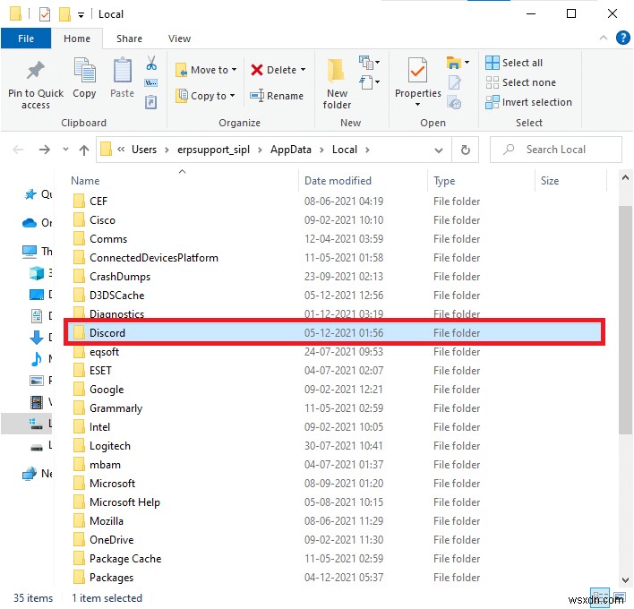Image resolution: width=634 pixels, height=609 pixels.
Task: Select the Discord folder
Action: [334, 333]
